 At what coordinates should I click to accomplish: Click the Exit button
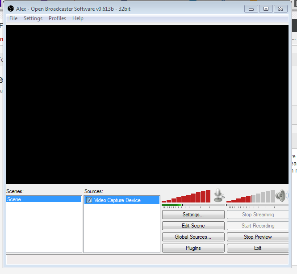(258, 248)
